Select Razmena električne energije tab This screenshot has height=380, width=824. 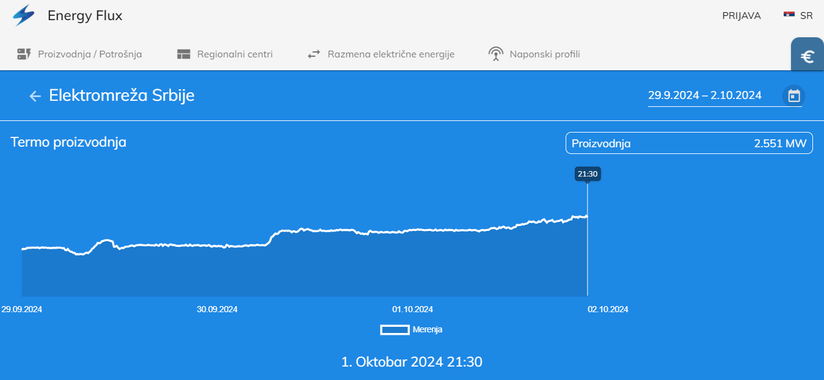tap(391, 54)
